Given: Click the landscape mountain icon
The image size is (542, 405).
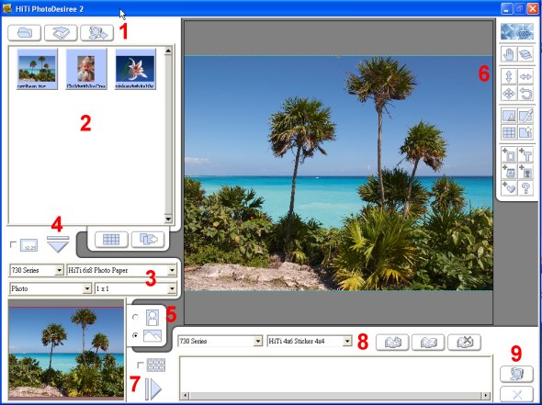Looking at the screenshot, I should point(152,335).
